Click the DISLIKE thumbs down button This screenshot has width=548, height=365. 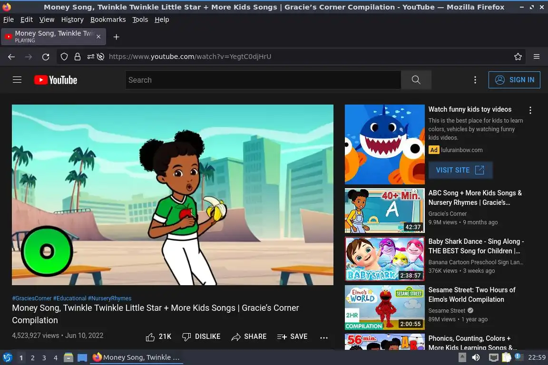click(x=201, y=336)
